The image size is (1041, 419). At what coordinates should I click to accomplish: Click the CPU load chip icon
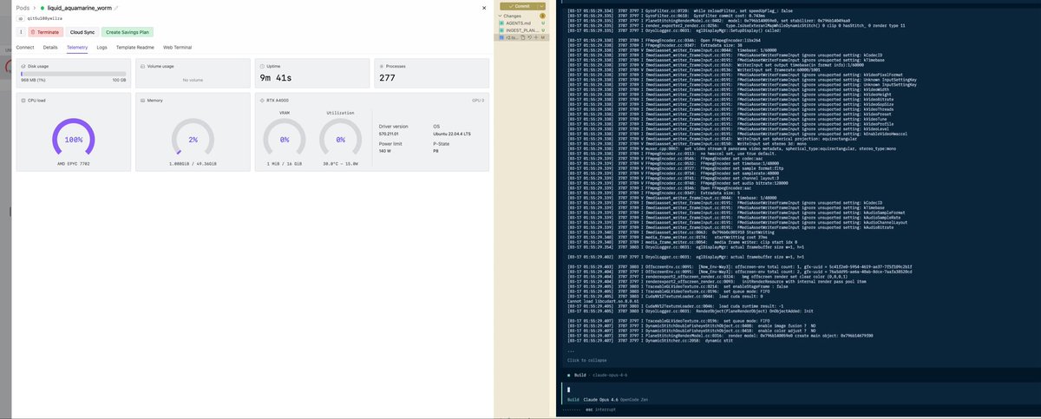(x=23, y=101)
